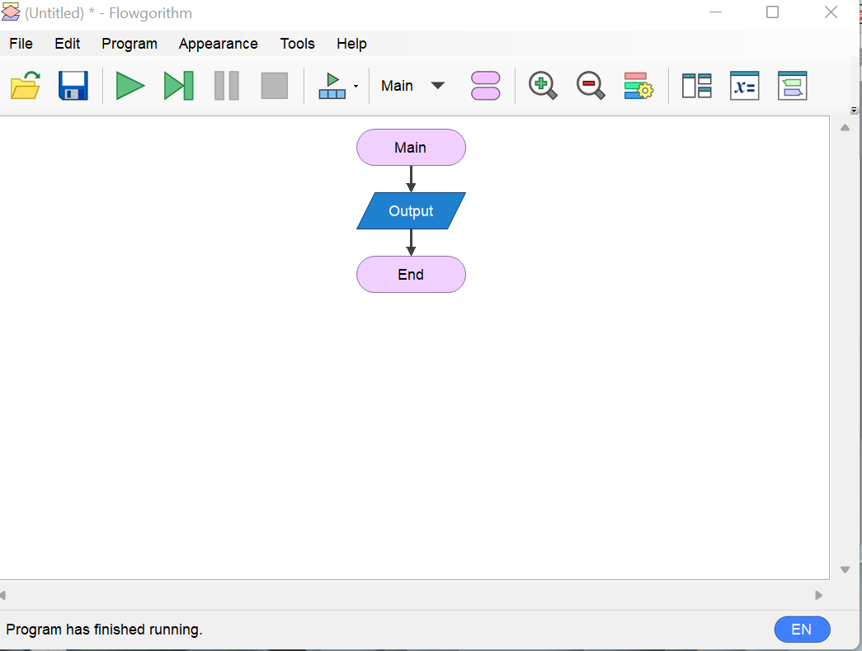Open the Program menu
Viewport: 862px width, 651px height.
[129, 43]
